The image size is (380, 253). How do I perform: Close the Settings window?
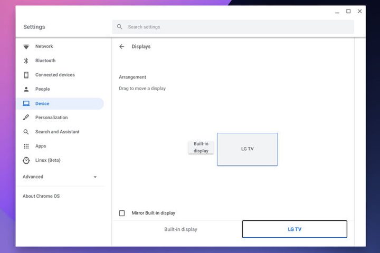[360, 11]
